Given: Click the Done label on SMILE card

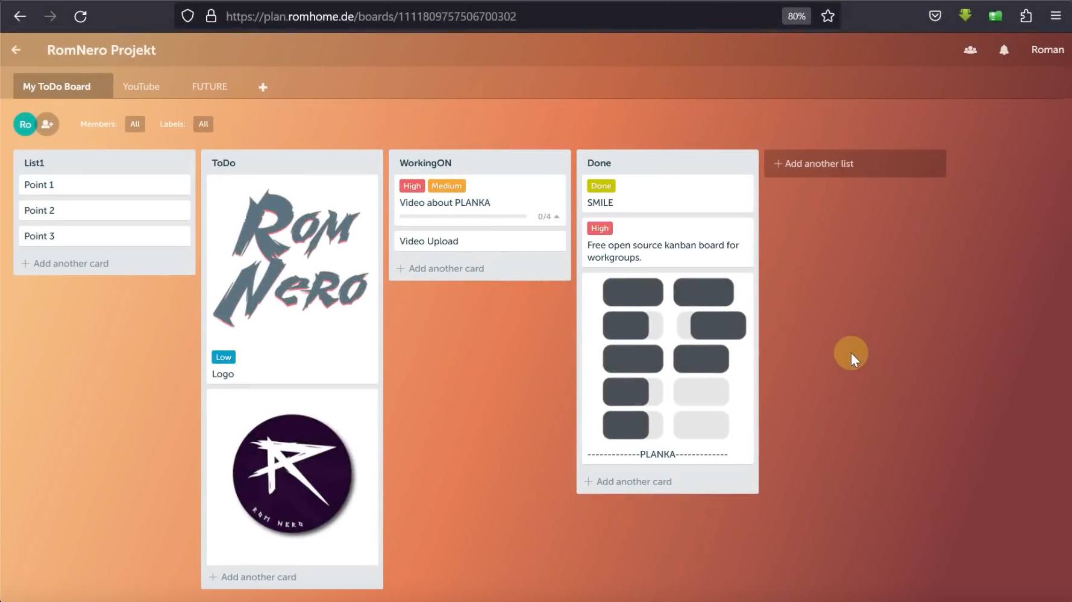Looking at the screenshot, I should click(x=601, y=186).
